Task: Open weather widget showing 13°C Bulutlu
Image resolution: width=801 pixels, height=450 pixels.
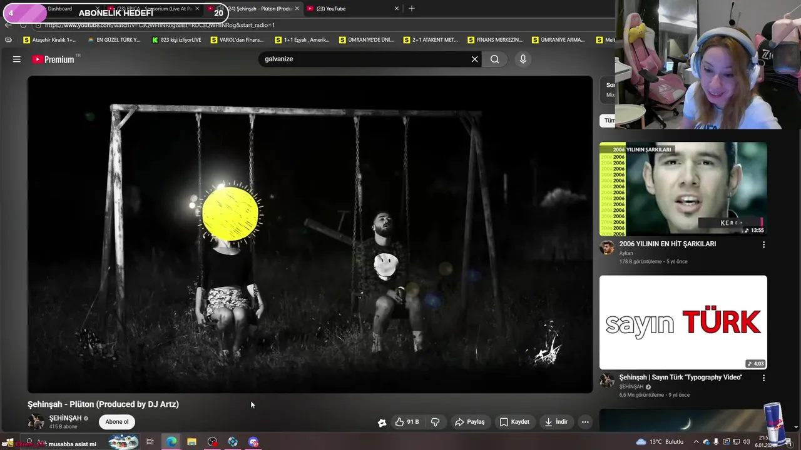Action: 661,442
